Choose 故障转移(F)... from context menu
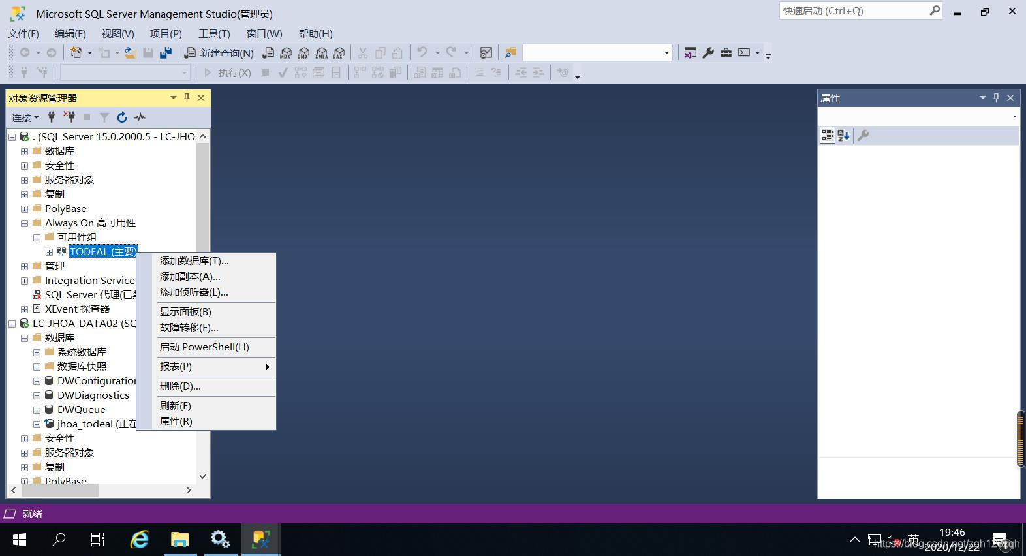Viewport: 1026px width, 556px height. click(206, 328)
